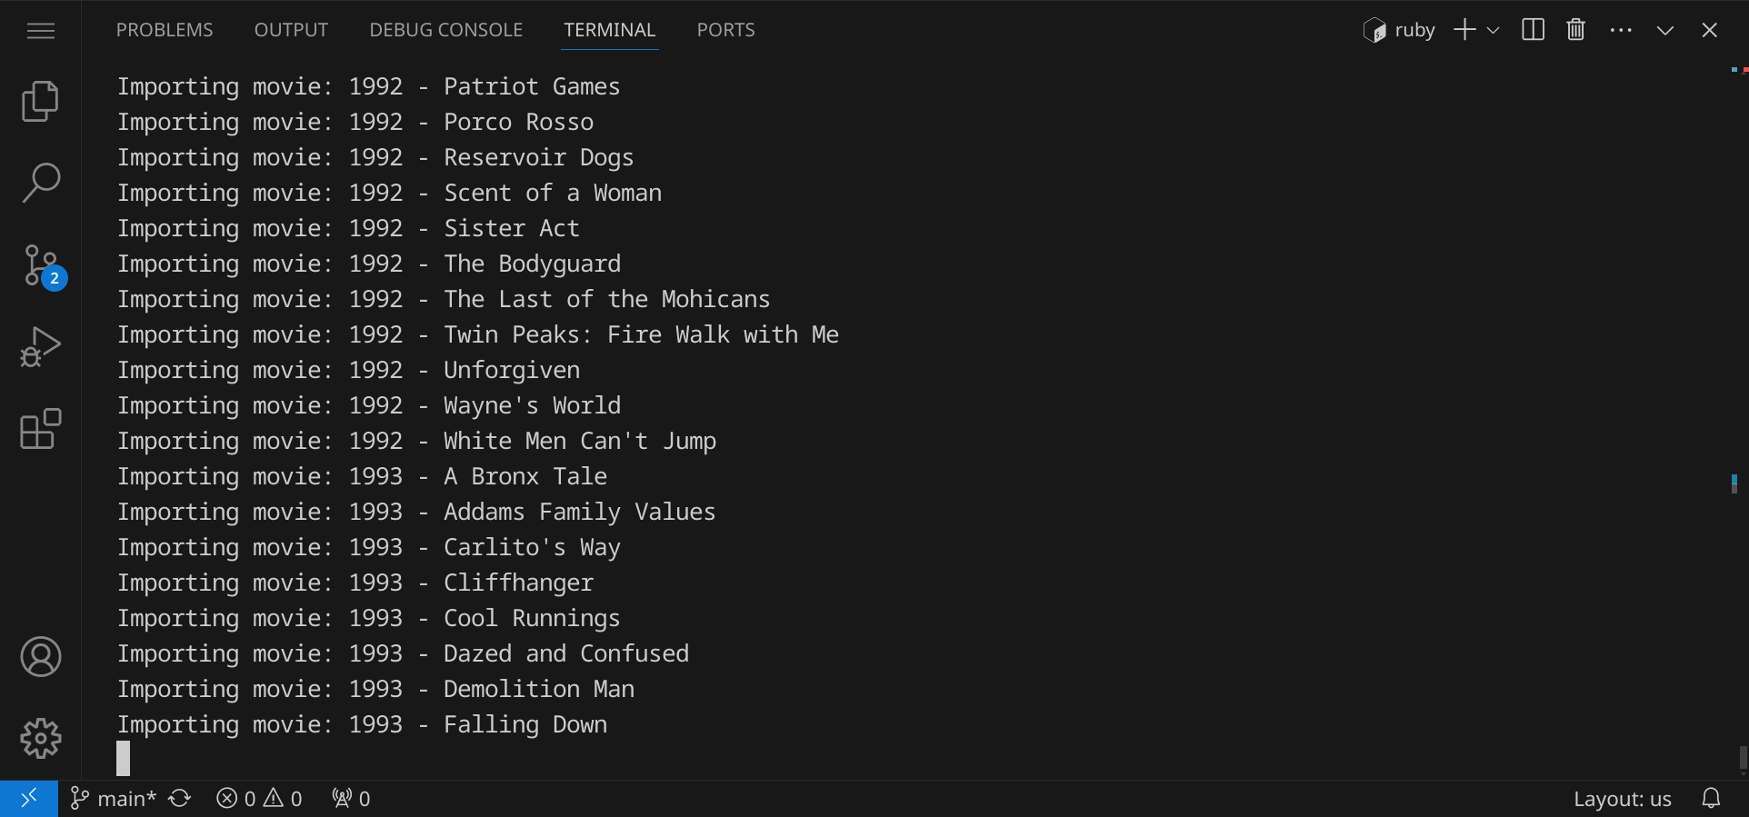Open Source Control with 2 changes
Image resolution: width=1749 pixels, height=817 pixels.
click(x=40, y=265)
